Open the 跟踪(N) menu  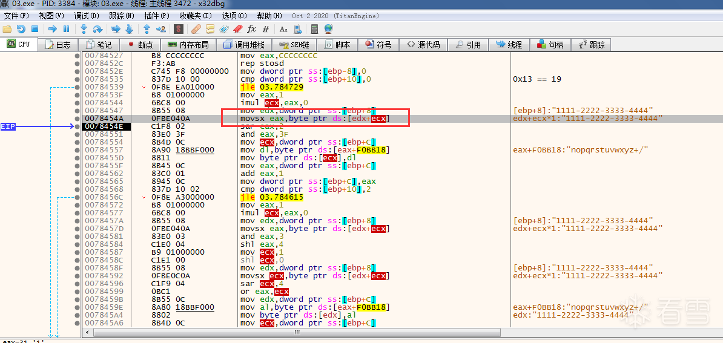tap(122, 16)
